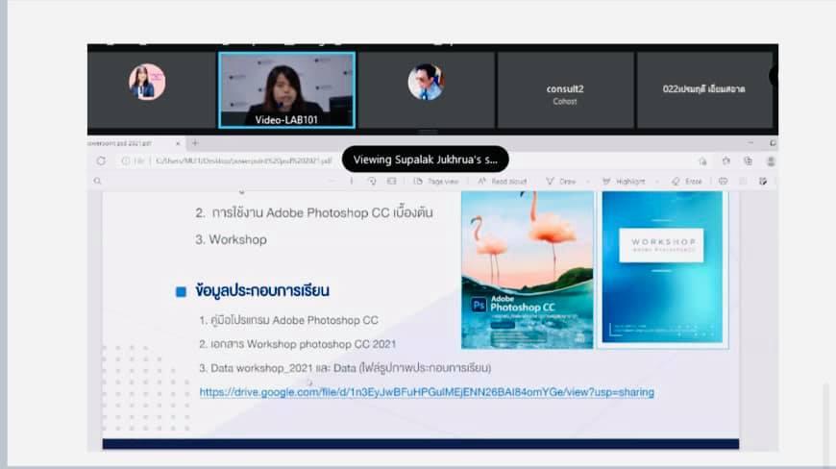
Task: Click the fit to page icon
Action: point(392,182)
